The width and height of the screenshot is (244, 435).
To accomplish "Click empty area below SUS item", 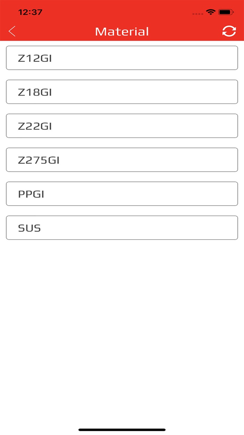I will click(122, 315).
